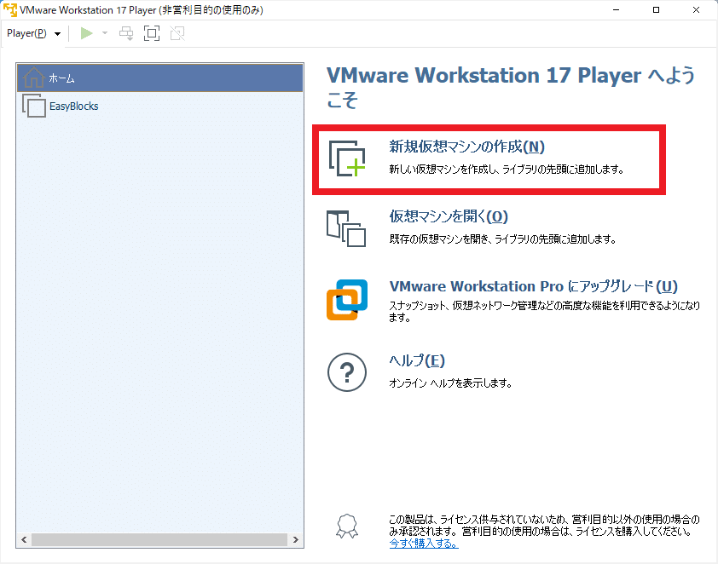Click 仮想マシンを開く(O) link
The image size is (718, 564).
[449, 216]
